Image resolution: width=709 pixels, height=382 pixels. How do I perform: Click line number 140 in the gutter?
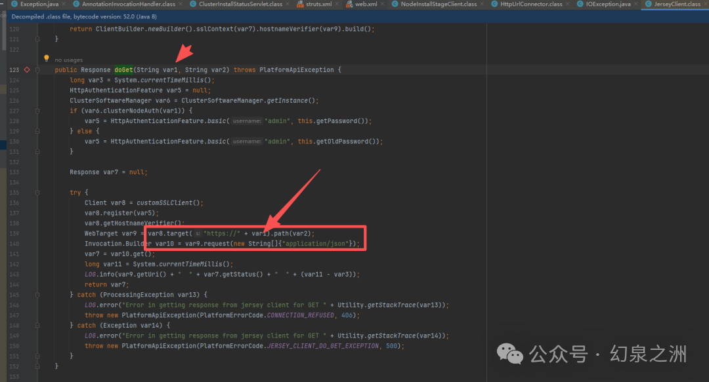tap(14, 244)
